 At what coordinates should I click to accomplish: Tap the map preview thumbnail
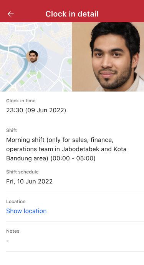(x=36, y=57)
